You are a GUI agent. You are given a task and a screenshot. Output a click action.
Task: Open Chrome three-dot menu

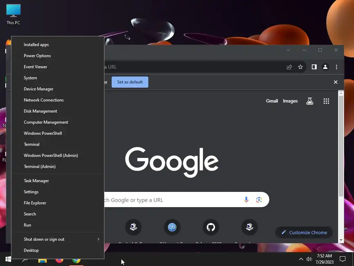tap(336, 67)
